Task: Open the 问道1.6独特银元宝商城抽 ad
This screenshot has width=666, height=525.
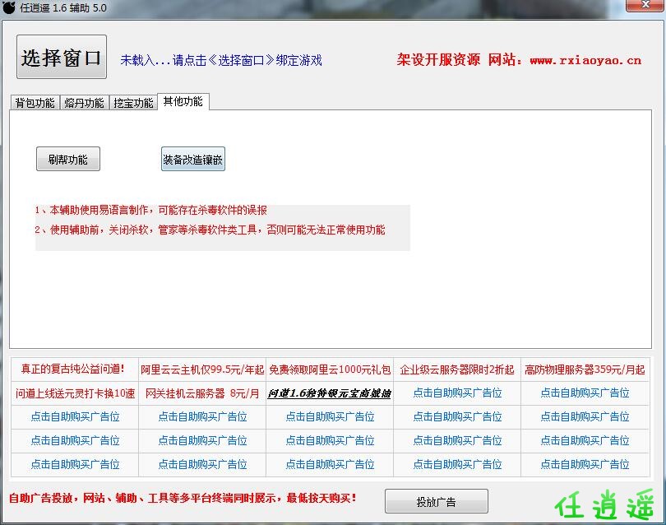Action: click(x=330, y=393)
